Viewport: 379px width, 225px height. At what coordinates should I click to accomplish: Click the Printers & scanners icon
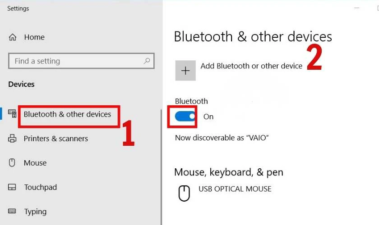[x=12, y=139]
